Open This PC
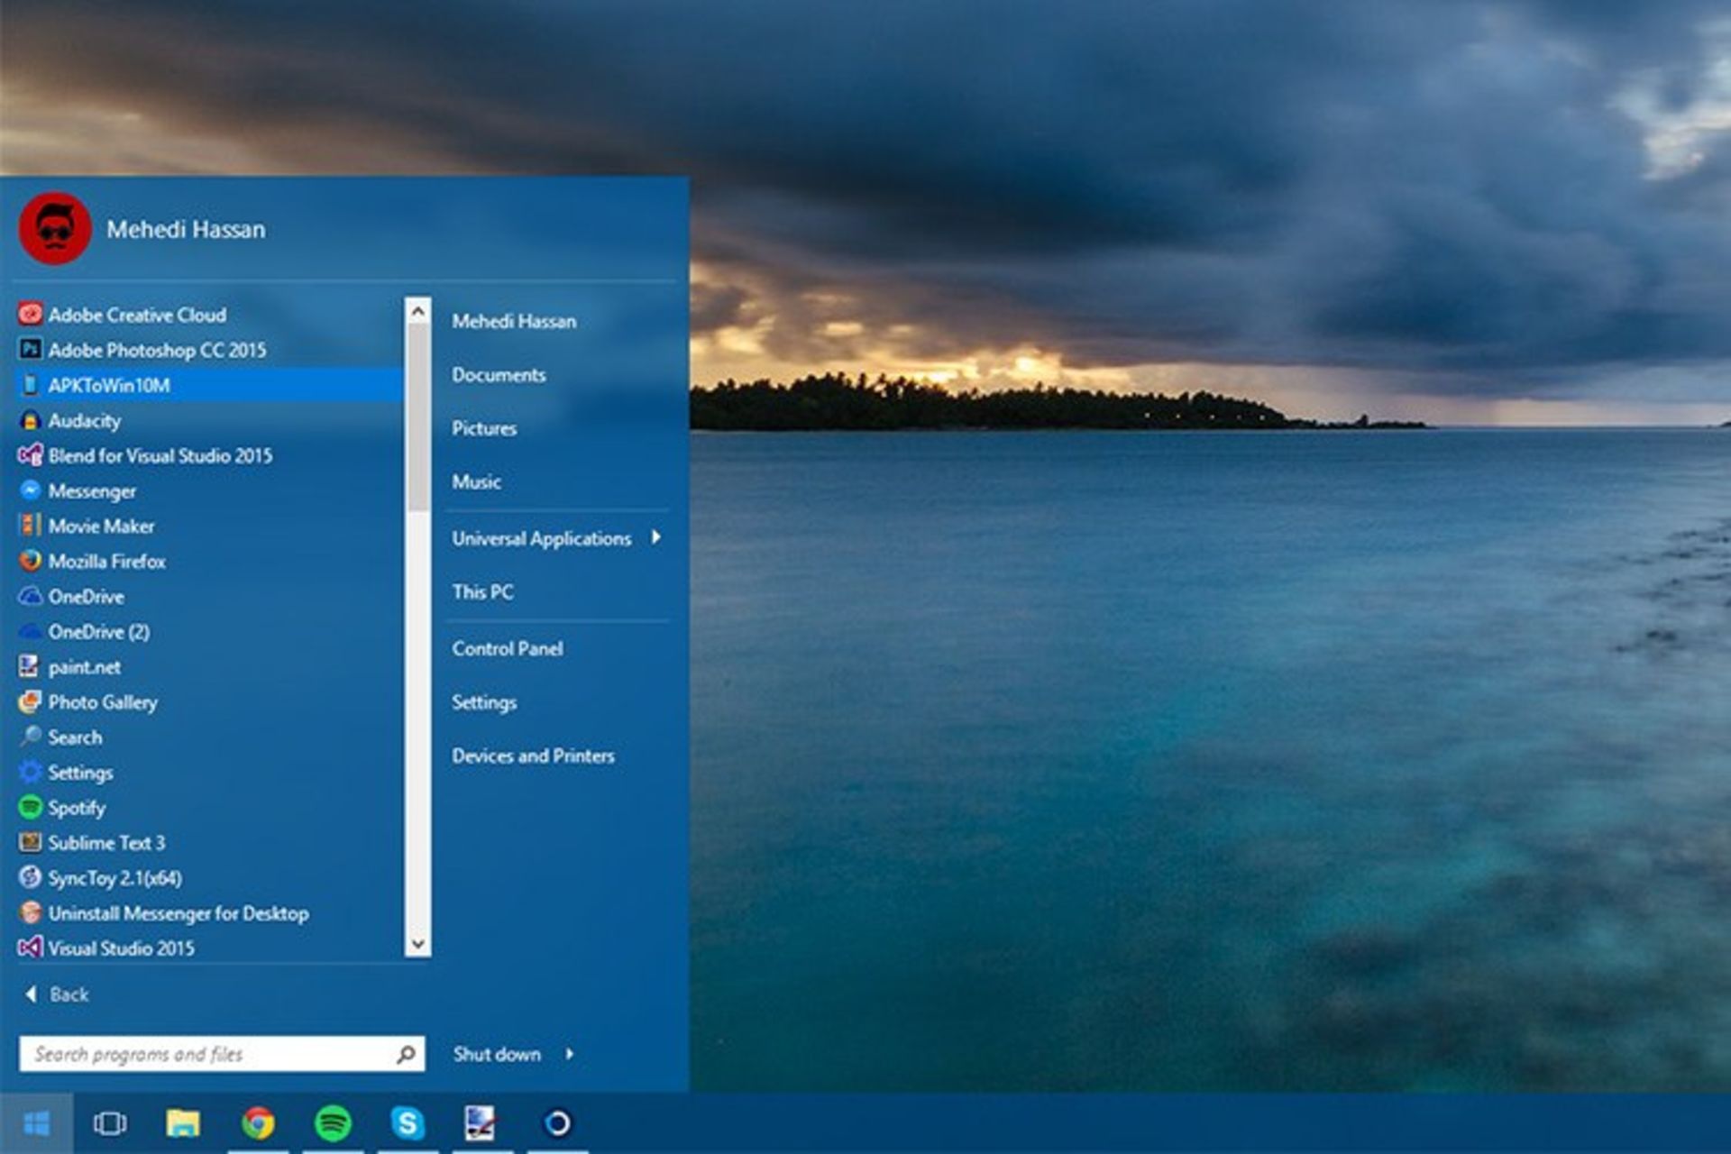This screenshot has width=1731, height=1154. [x=482, y=591]
